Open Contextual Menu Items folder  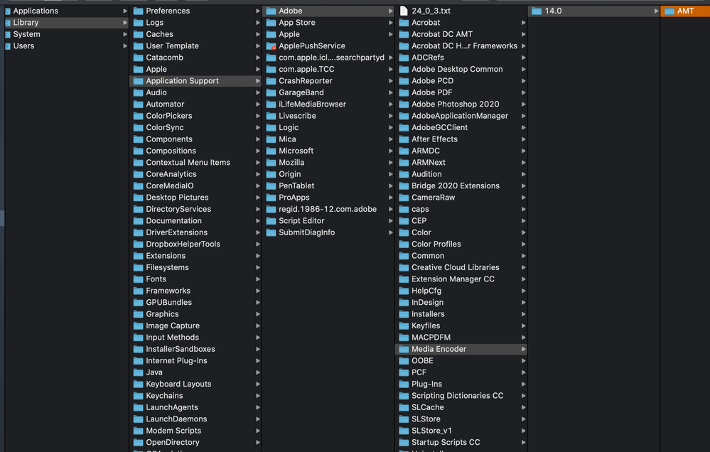(x=195, y=163)
